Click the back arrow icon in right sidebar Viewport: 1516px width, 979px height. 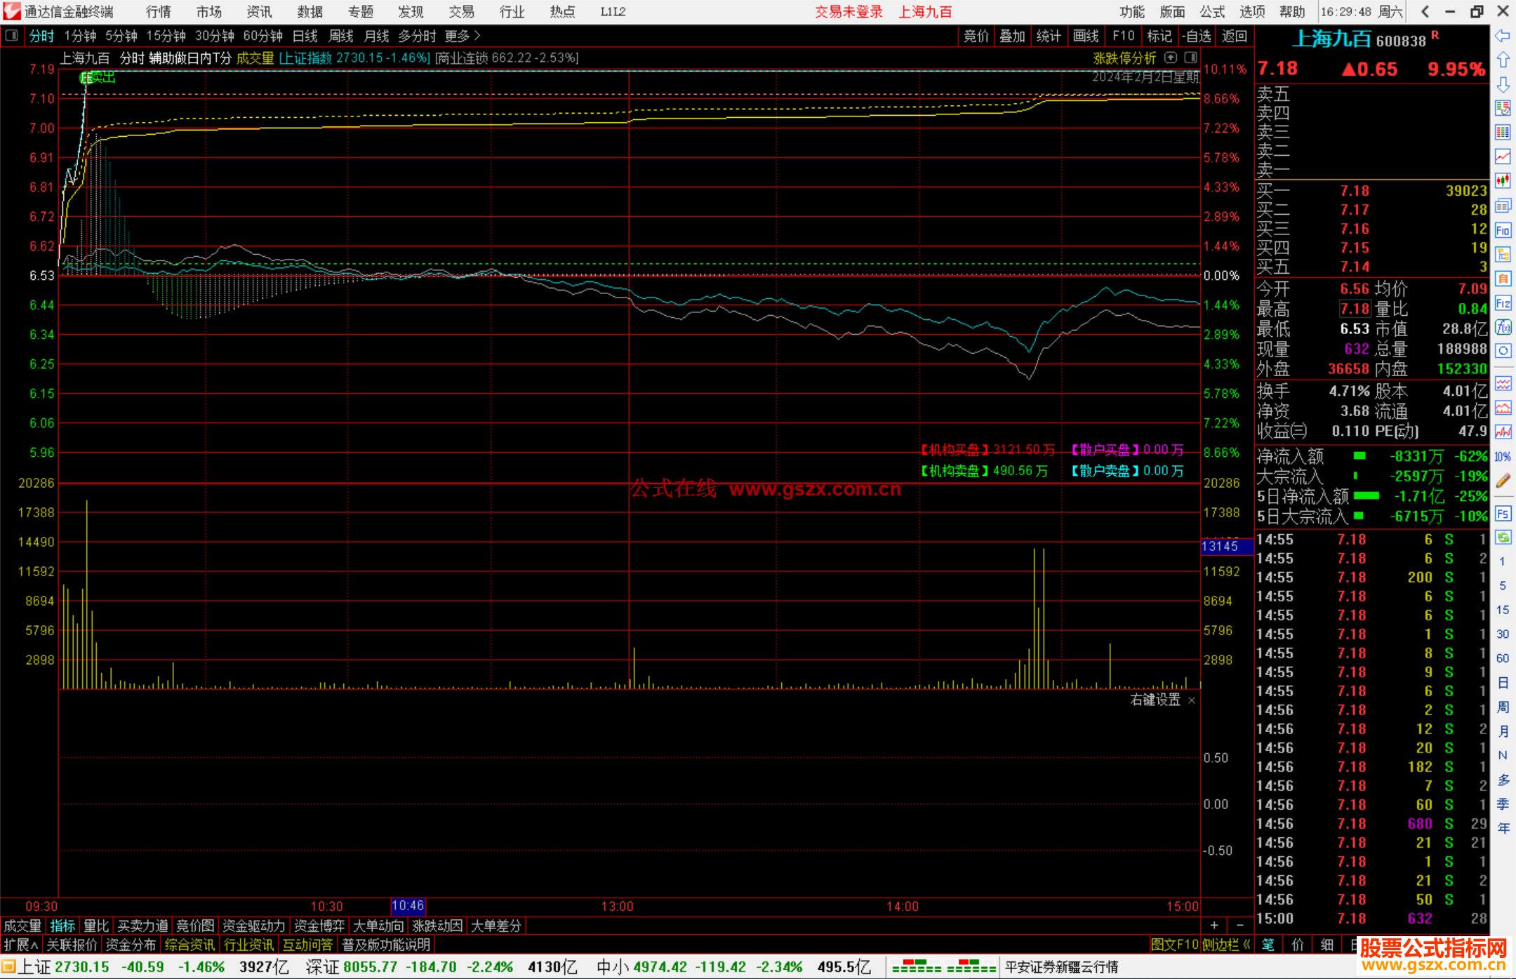coord(1502,35)
